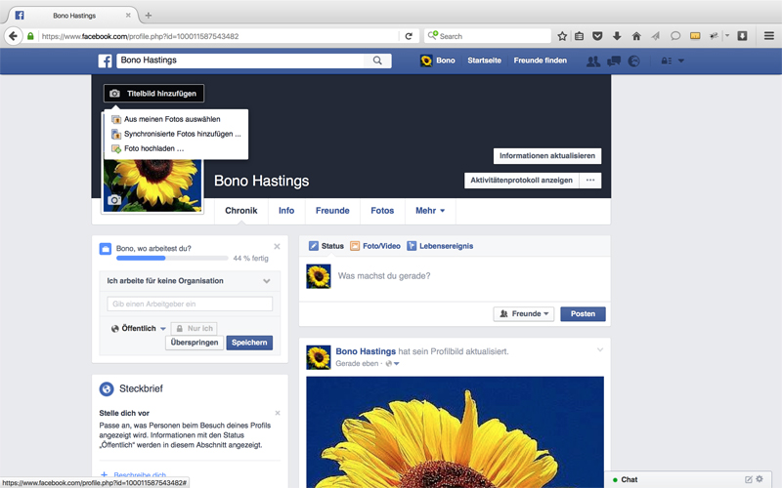This screenshot has width=782, height=488.
Task: Open Firefox hamburger menu
Action: [x=769, y=36]
